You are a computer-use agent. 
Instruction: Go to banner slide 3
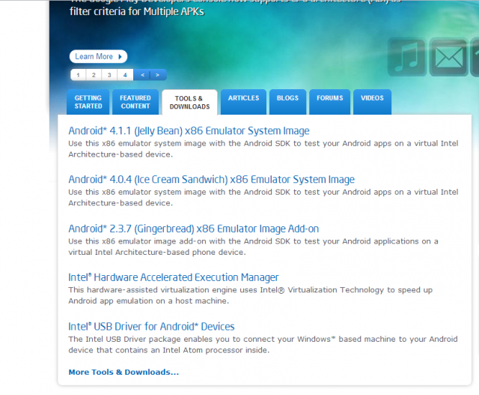tap(109, 75)
